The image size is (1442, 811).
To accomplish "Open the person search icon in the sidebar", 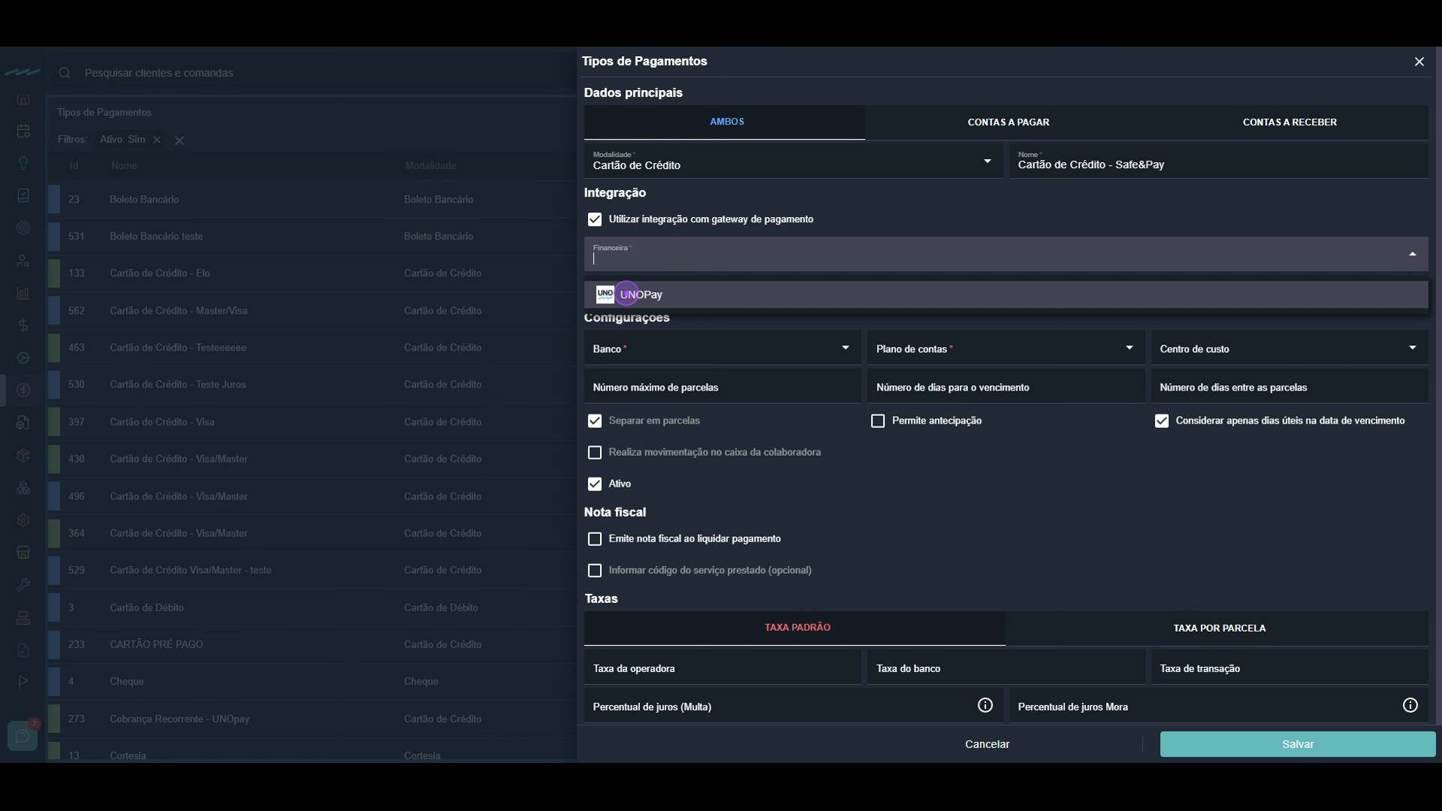I will pos(23,261).
